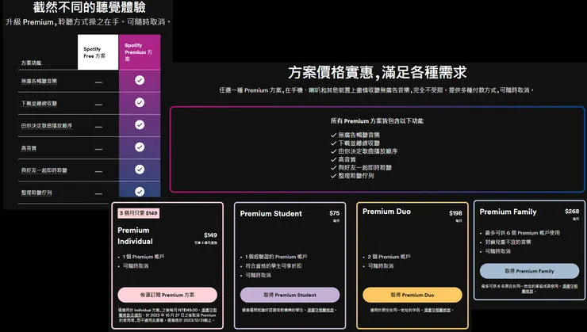Click the checkmark icon in the 下載並離線收聽 table row
587x332 pixels.
[140, 102]
